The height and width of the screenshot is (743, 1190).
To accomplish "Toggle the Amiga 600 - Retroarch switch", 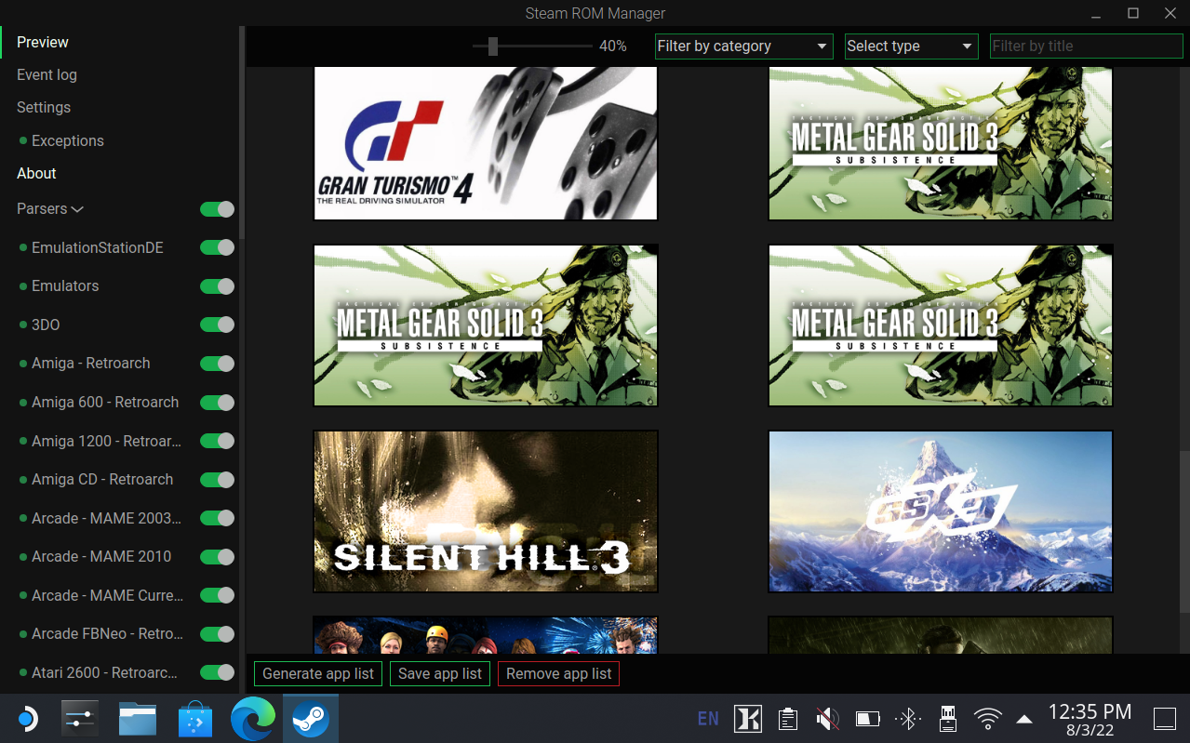I will point(217,403).
